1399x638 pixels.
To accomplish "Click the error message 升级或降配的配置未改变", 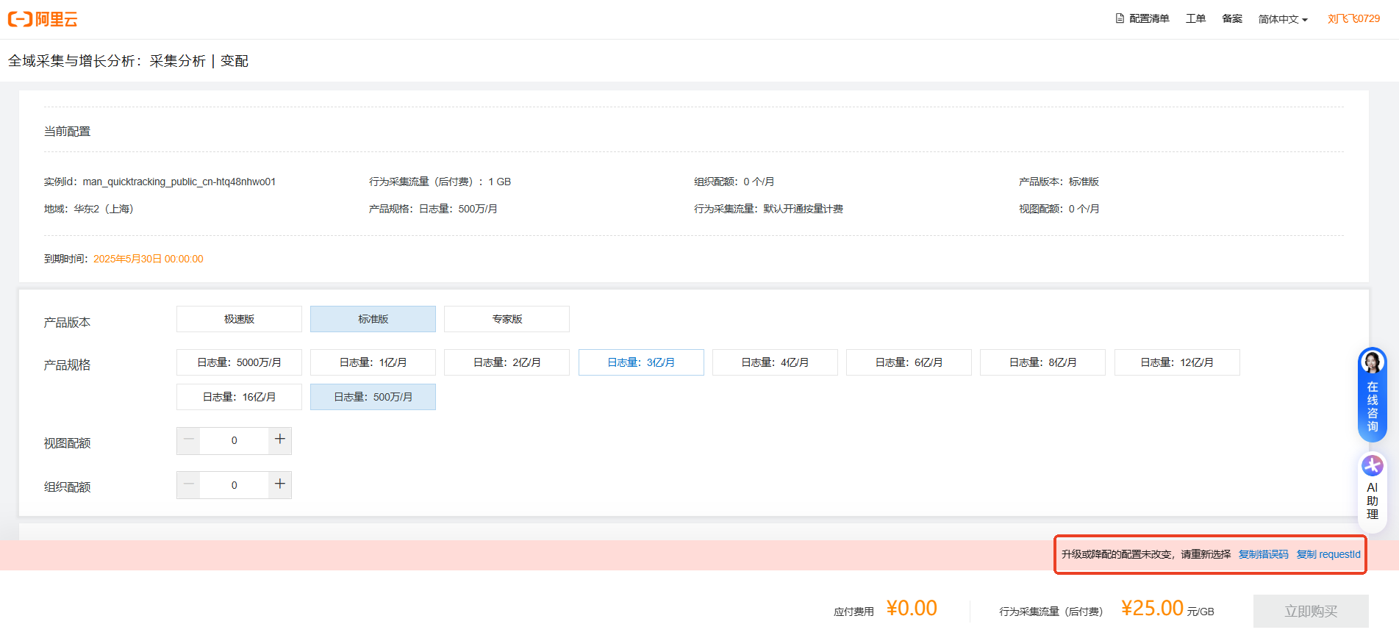I will (1117, 554).
